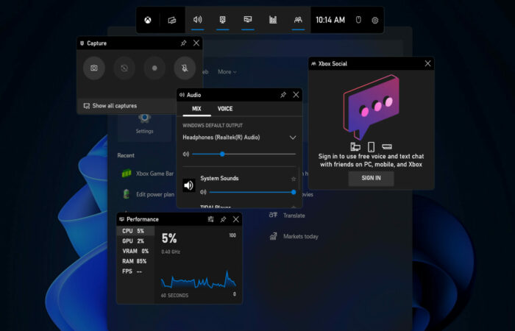Select the CPU 5% metric
Screen dimensions: 515x331
pos(135,231)
